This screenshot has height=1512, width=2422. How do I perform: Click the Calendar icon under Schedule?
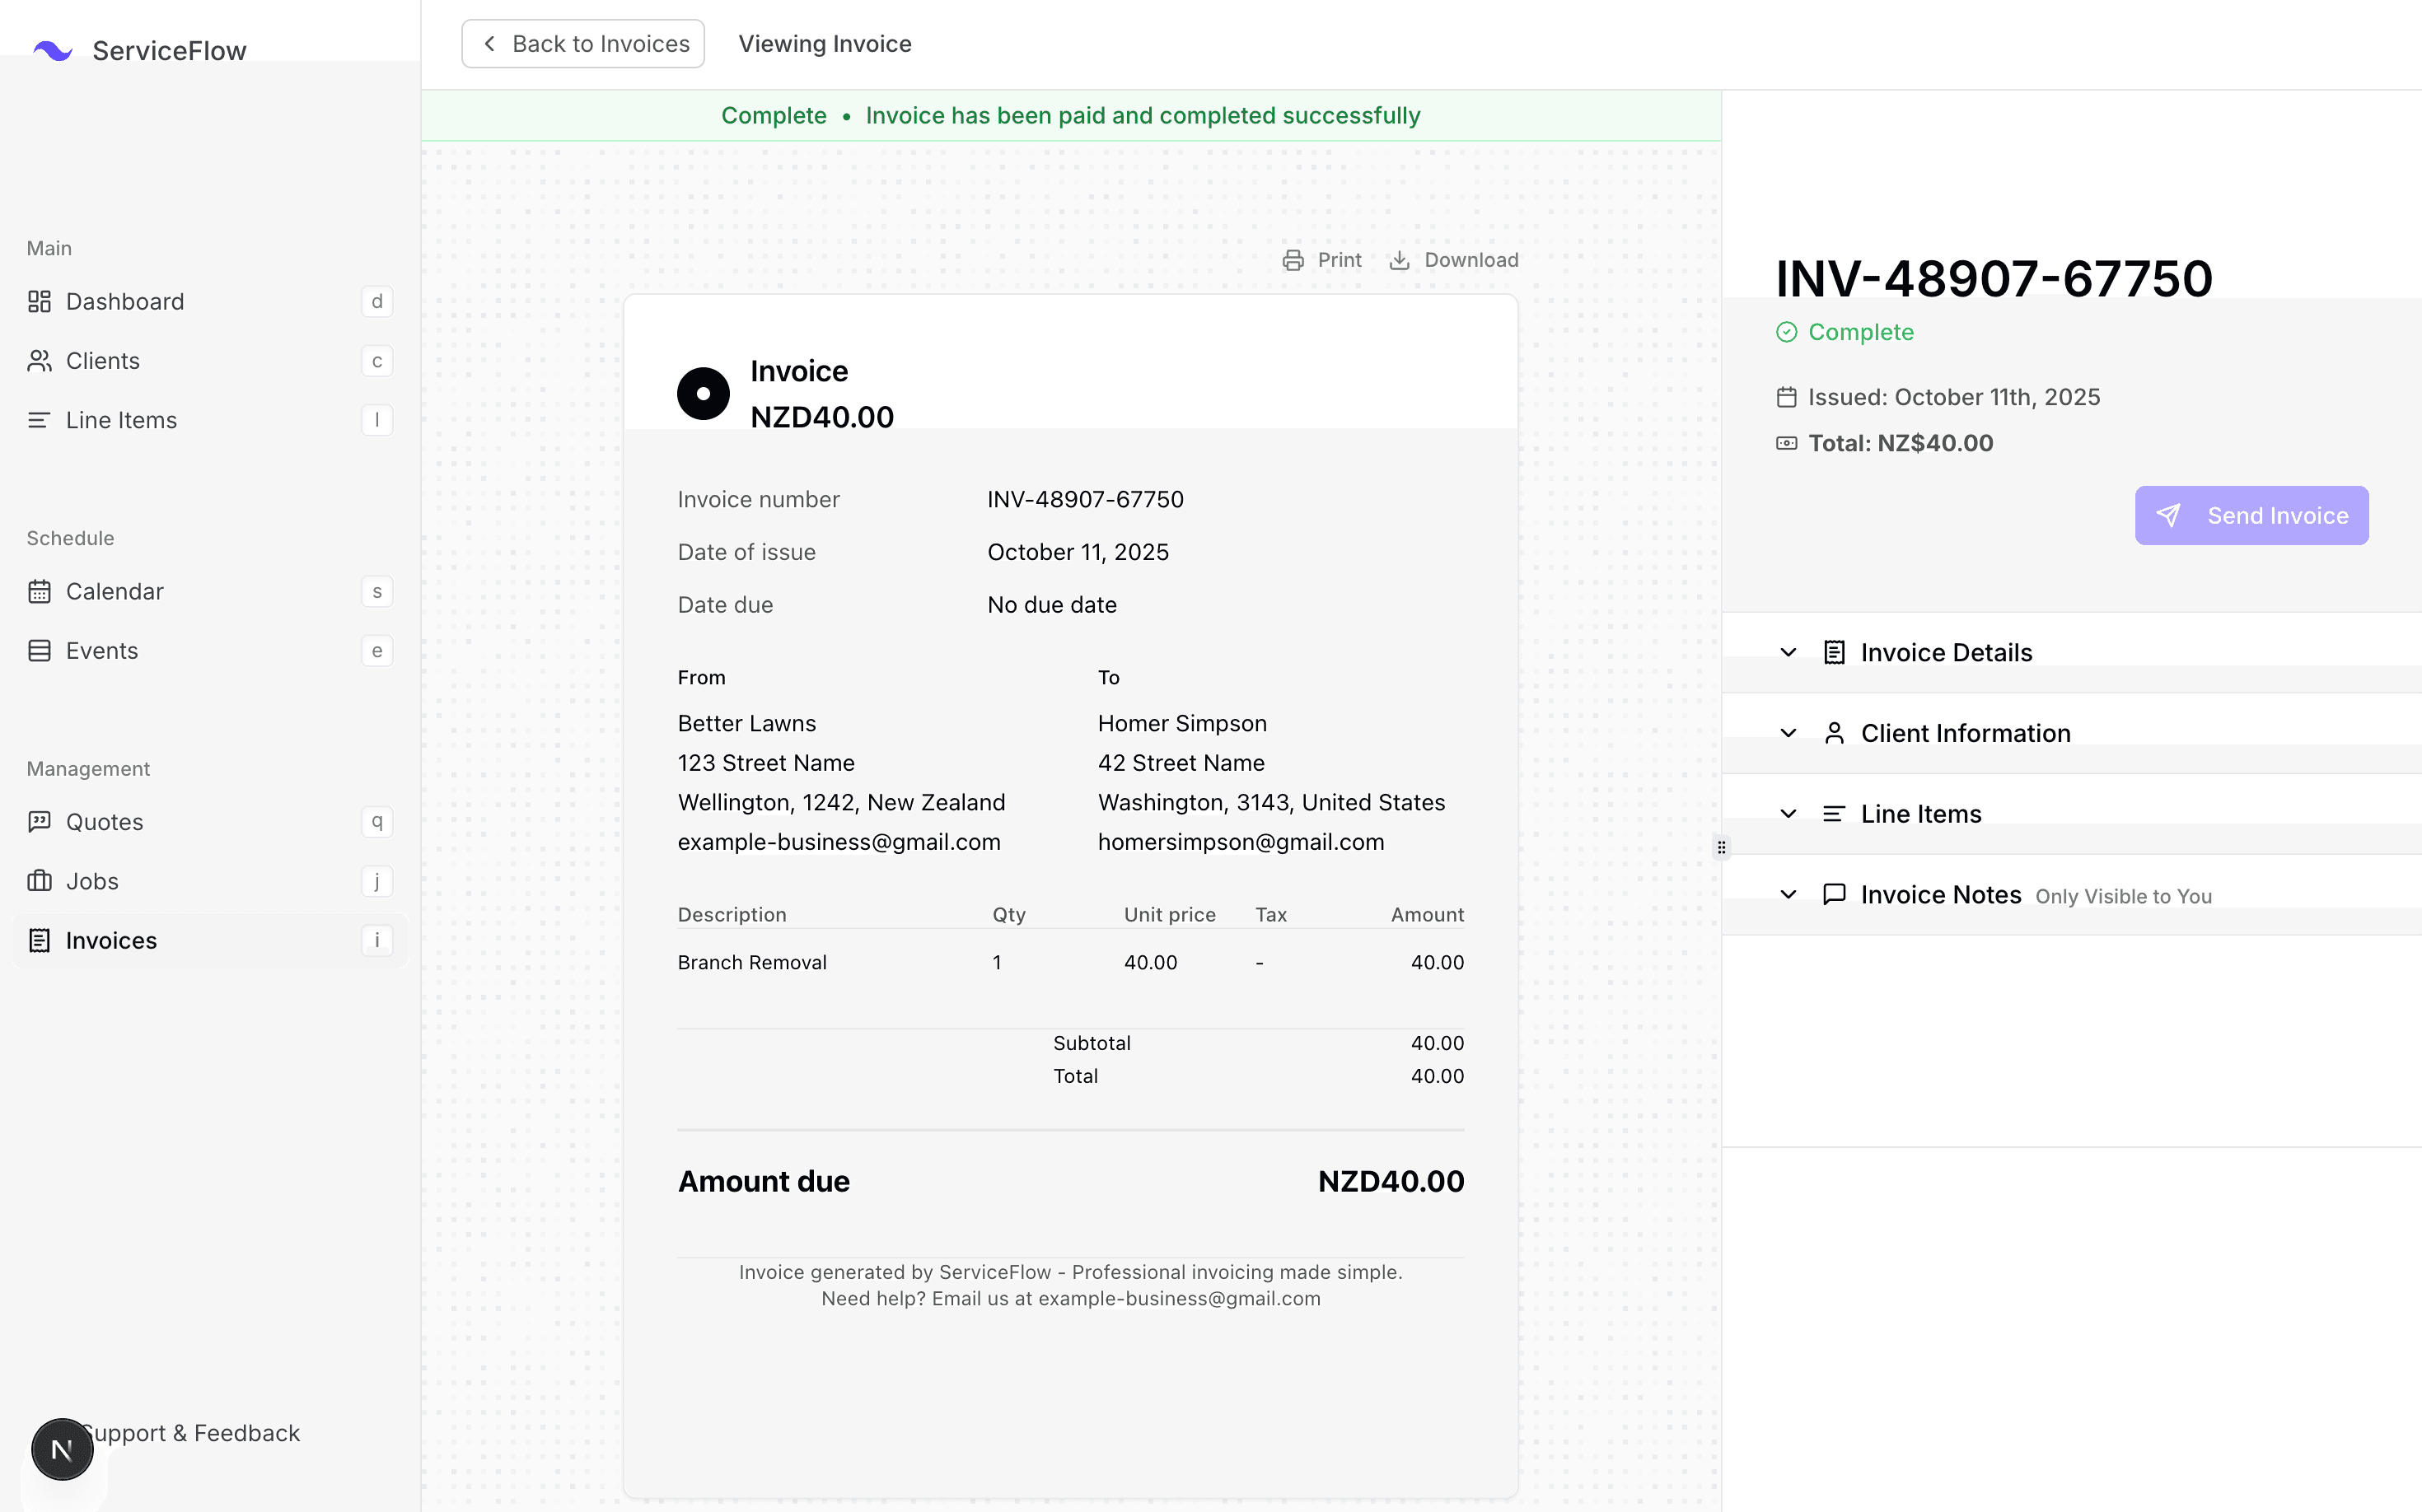pyautogui.click(x=40, y=591)
